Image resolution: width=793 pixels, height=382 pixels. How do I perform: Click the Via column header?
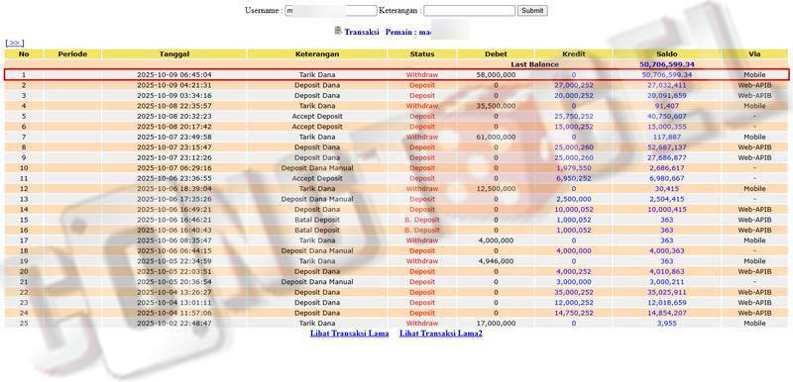pos(754,54)
